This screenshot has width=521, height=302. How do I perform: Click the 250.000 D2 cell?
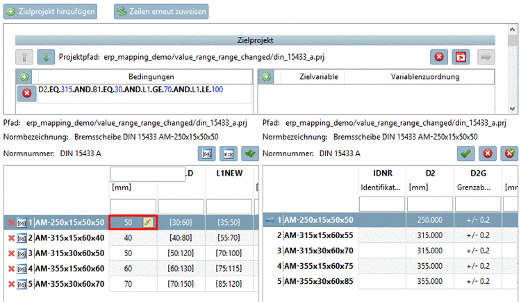(430, 220)
